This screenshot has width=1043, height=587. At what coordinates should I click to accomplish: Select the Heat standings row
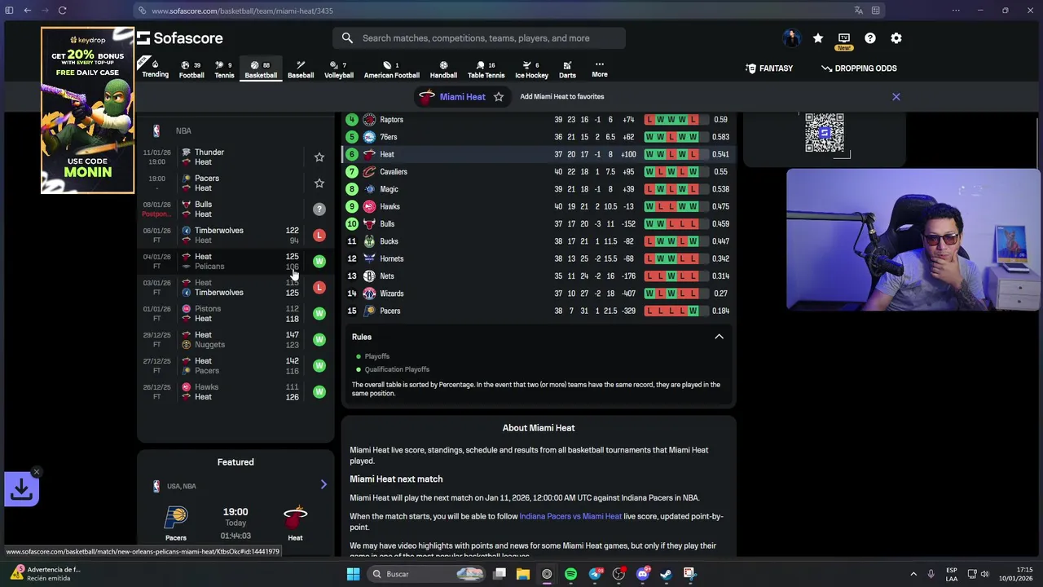pyautogui.click(x=538, y=154)
